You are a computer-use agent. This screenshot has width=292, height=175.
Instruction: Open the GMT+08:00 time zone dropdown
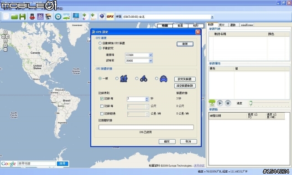tap(212, 17)
